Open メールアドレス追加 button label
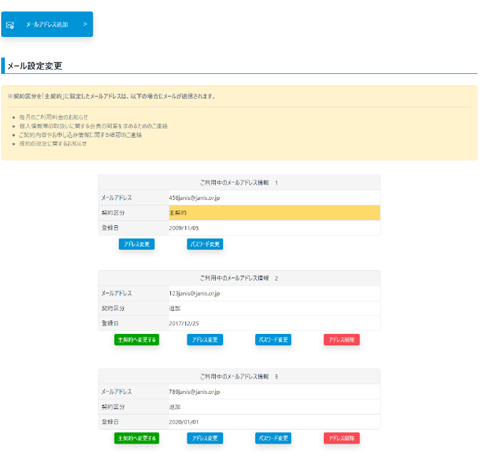The image size is (485, 463). [x=47, y=25]
